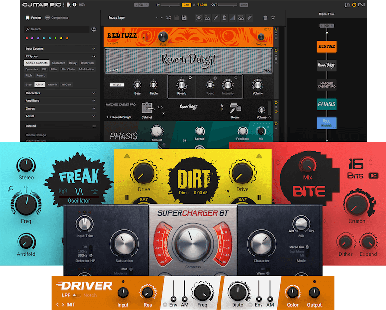Collapse all rack components icon
Image resolution: width=386 pixels, height=310 pixels.
pos(273,18)
